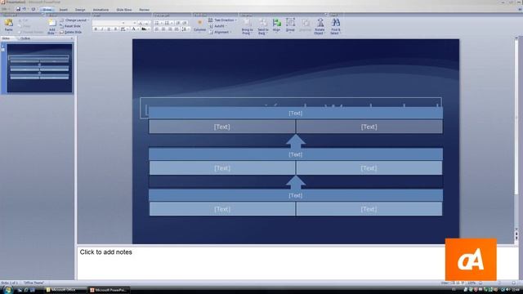This screenshot has width=523, height=294.
Task: Open the font name combo box
Action: point(109,23)
